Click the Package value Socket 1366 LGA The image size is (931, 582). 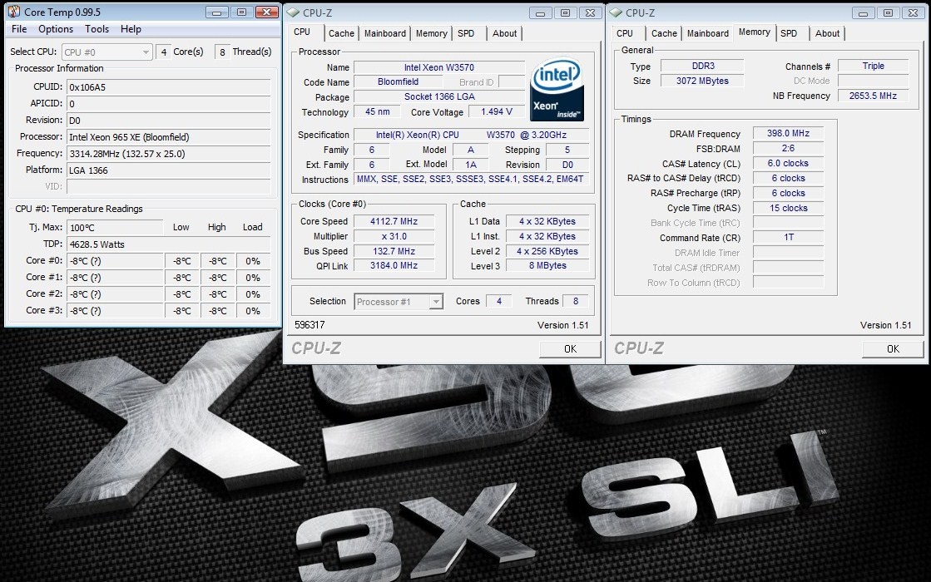point(439,96)
